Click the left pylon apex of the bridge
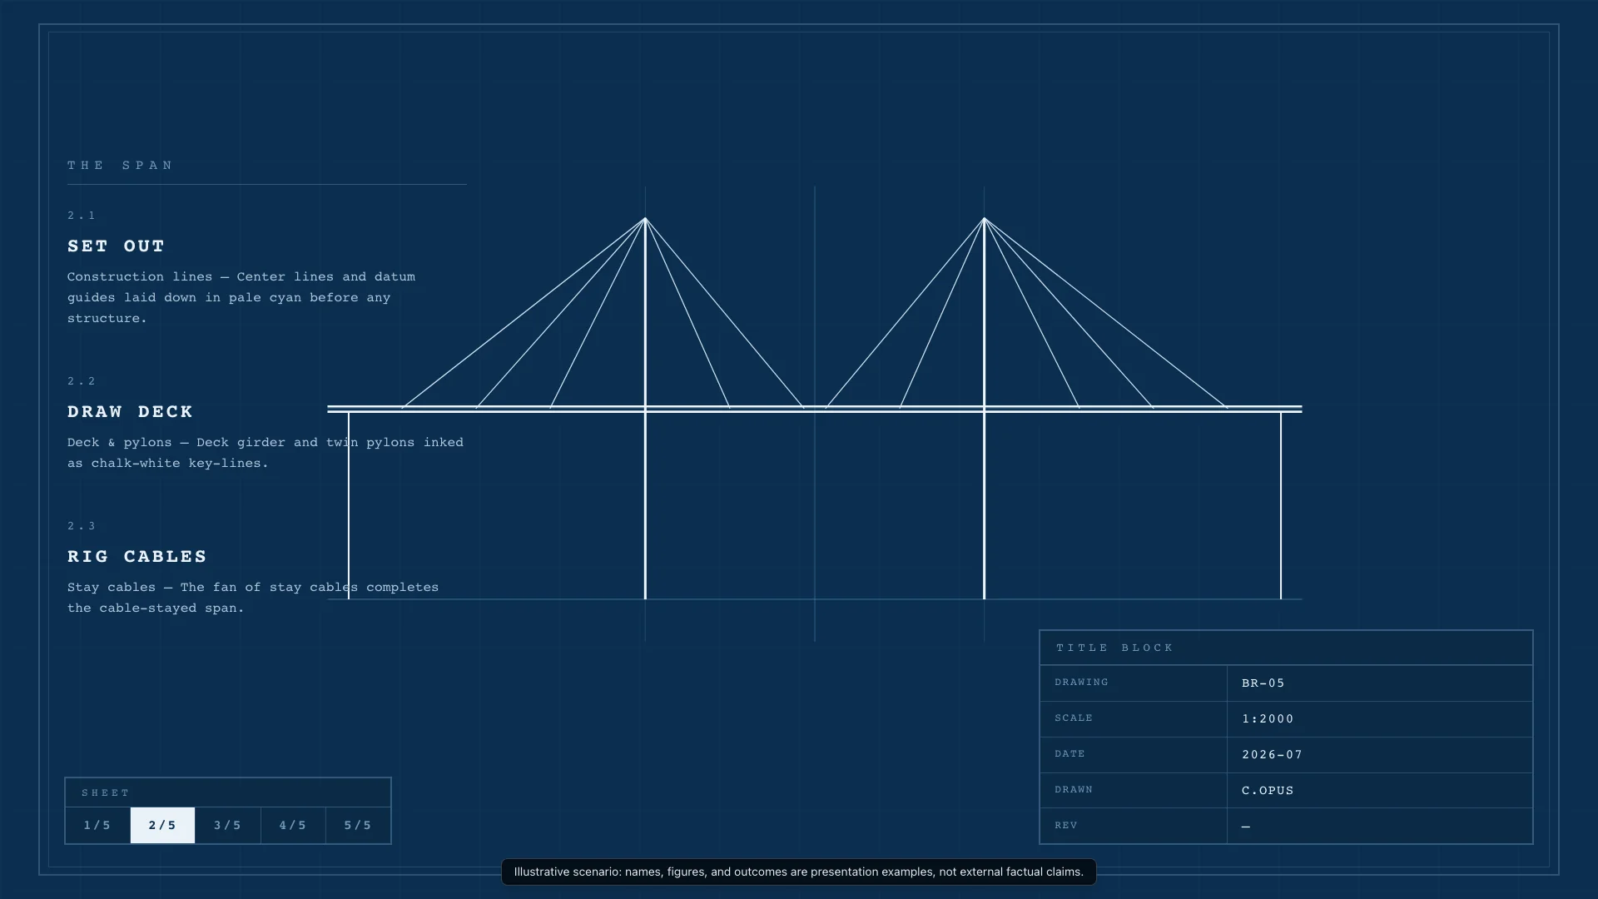Image resolution: width=1598 pixels, height=899 pixels. [x=645, y=219]
